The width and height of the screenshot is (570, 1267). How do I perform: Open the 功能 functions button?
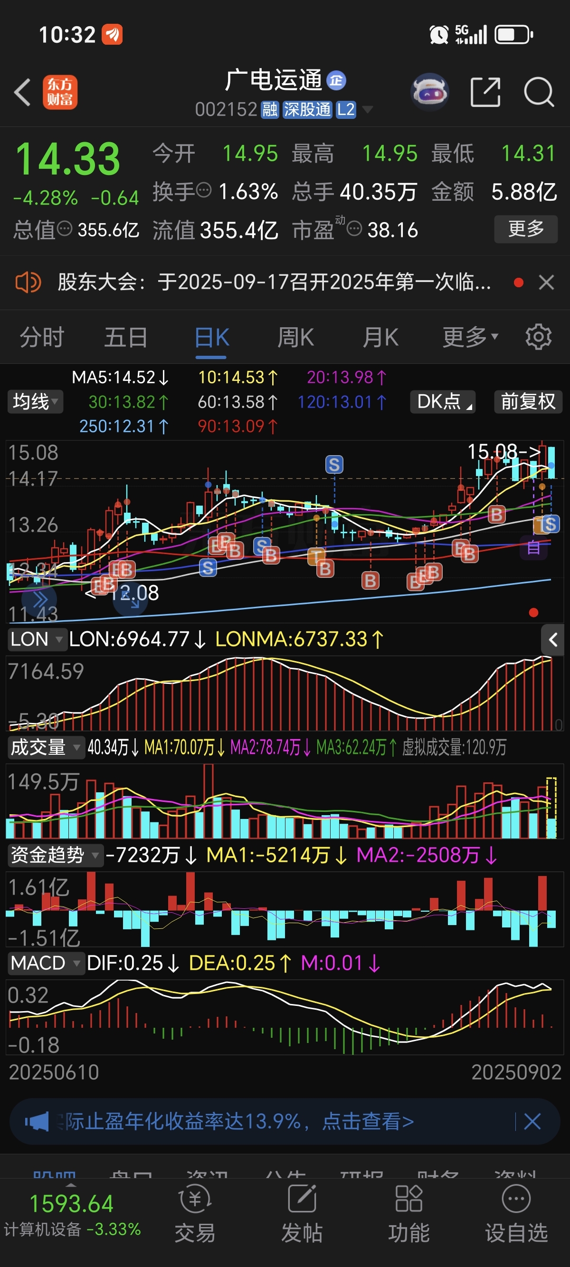coord(409,1215)
